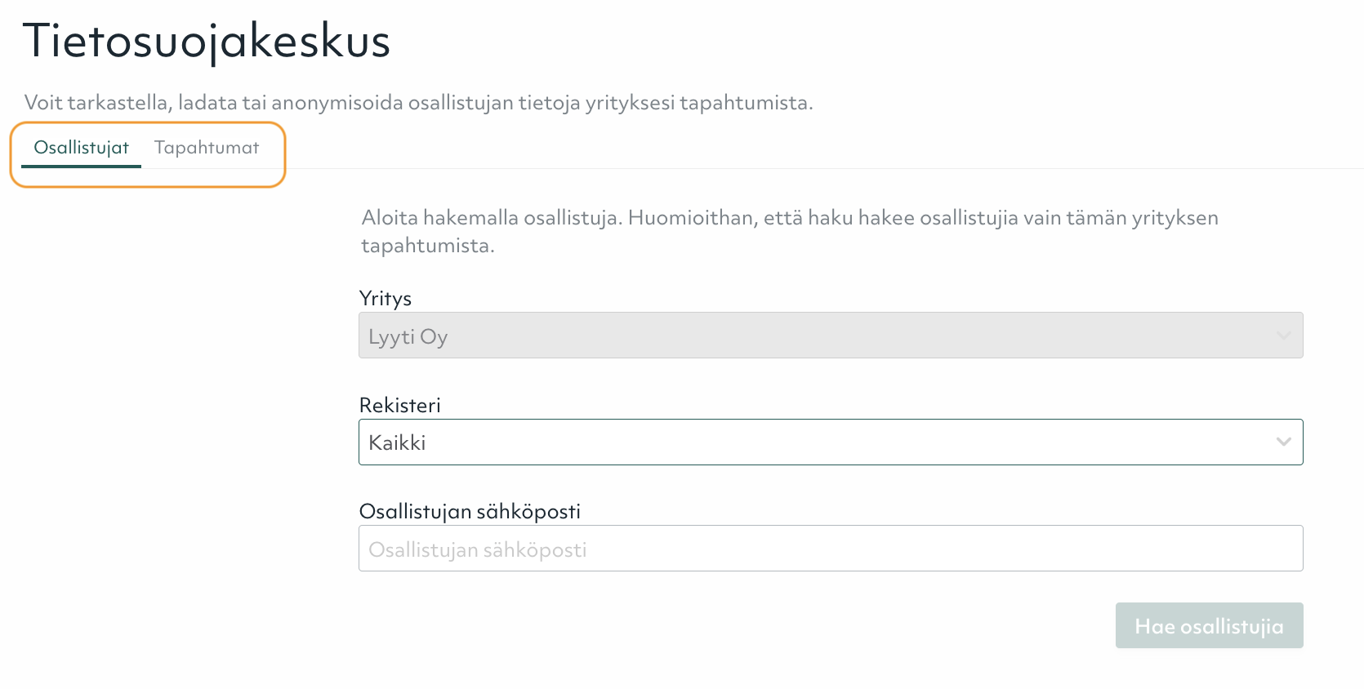Screen dimensions: 1364x689
Task: Click the Yritys dropdown showing Lyyti Oy
Action: pos(817,336)
